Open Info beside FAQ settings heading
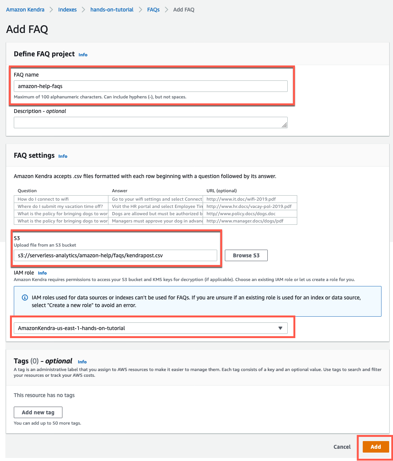The width and height of the screenshot is (393, 461). coord(63,156)
